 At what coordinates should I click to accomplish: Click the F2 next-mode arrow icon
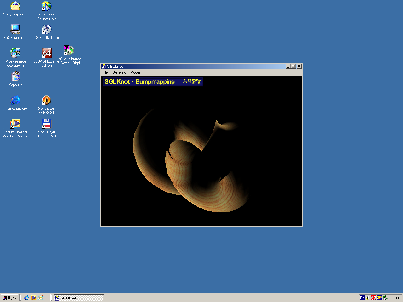click(x=190, y=81)
